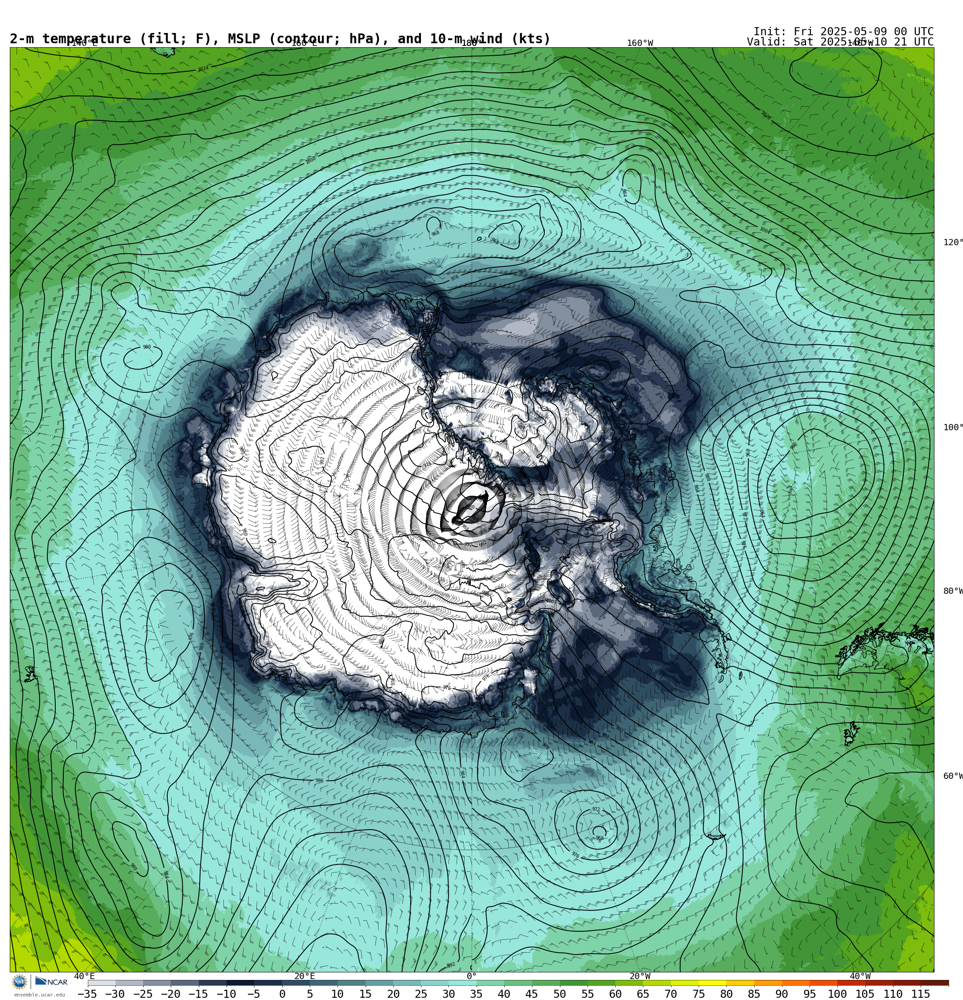
Task: Click the colorbar swatch between 15 and 20
Action: click(379, 983)
